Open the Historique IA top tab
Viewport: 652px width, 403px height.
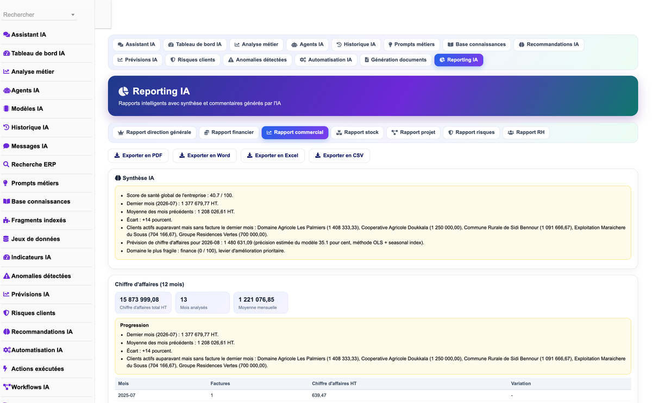[356, 44]
